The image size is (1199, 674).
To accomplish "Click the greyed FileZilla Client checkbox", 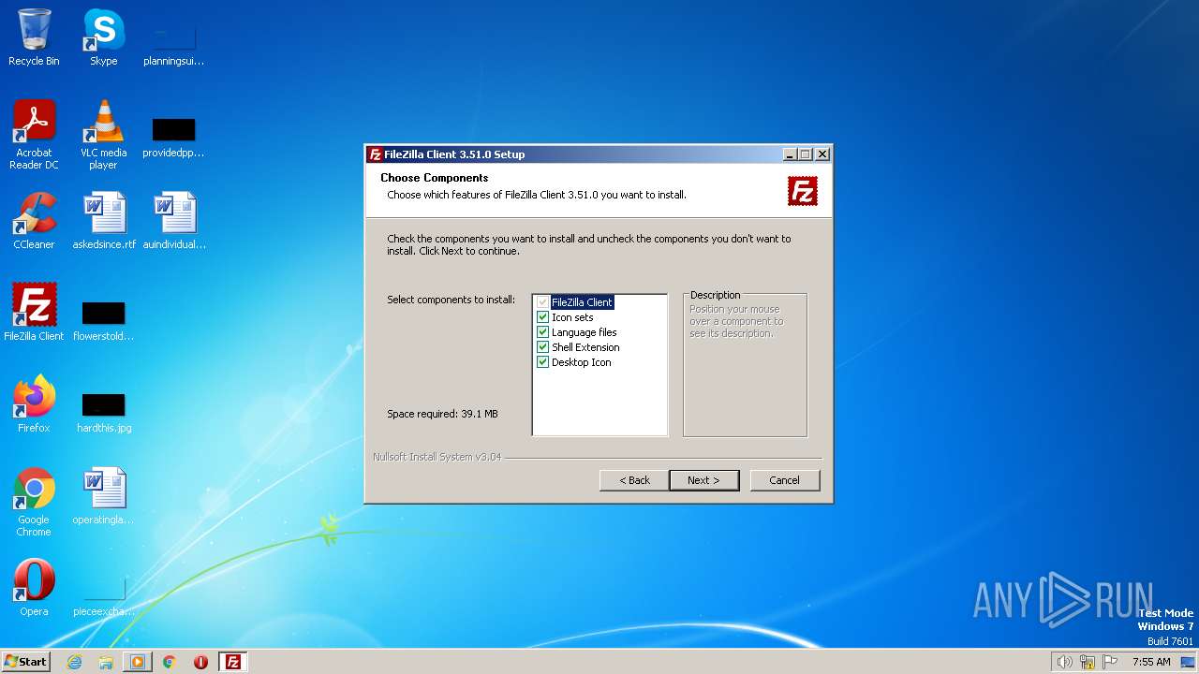I will (x=542, y=302).
